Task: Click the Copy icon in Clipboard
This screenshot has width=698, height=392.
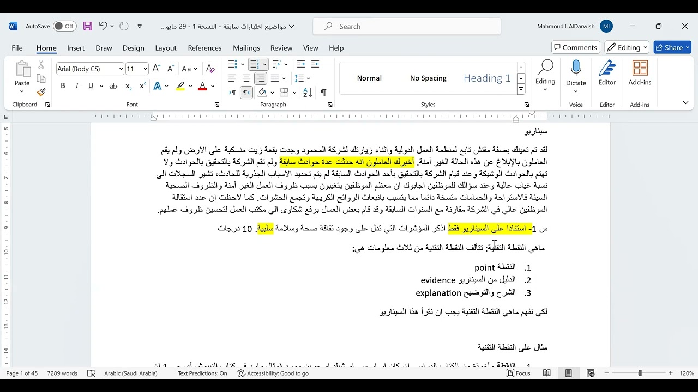Action: (x=41, y=78)
